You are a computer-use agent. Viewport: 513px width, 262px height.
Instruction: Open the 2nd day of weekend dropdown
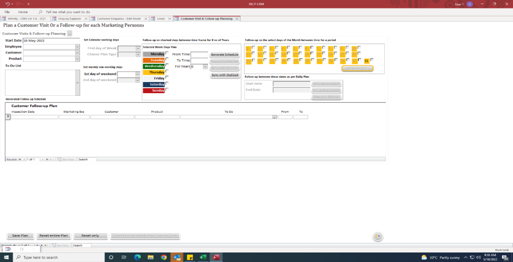[138, 80]
